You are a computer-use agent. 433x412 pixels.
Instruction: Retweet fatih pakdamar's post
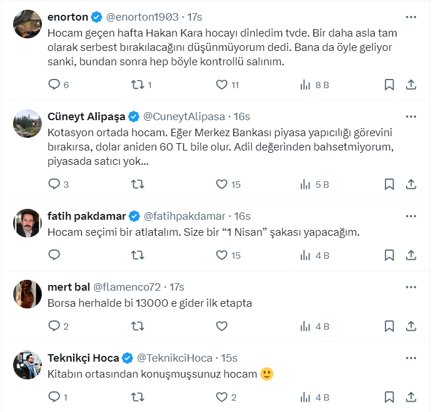tap(137, 255)
